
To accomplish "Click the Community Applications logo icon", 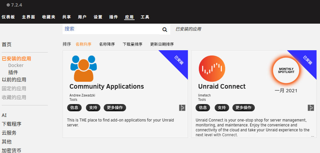I will click(x=84, y=69).
